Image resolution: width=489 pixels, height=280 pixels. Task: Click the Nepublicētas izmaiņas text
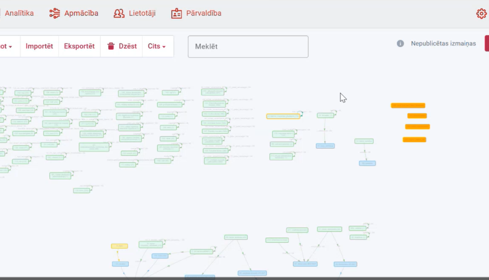(x=443, y=44)
